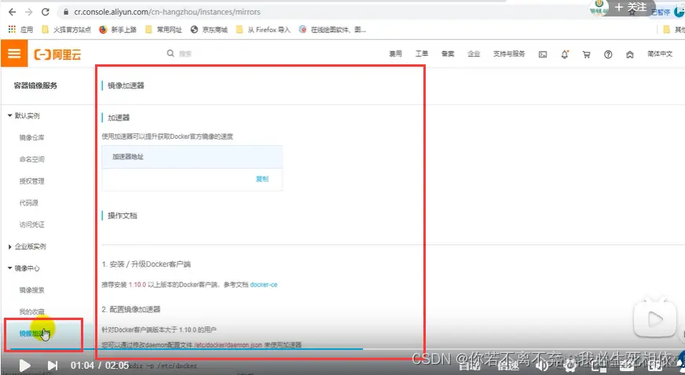Open the notification bell
The height and width of the screenshot is (375, 685).
(x=565, y=54)
